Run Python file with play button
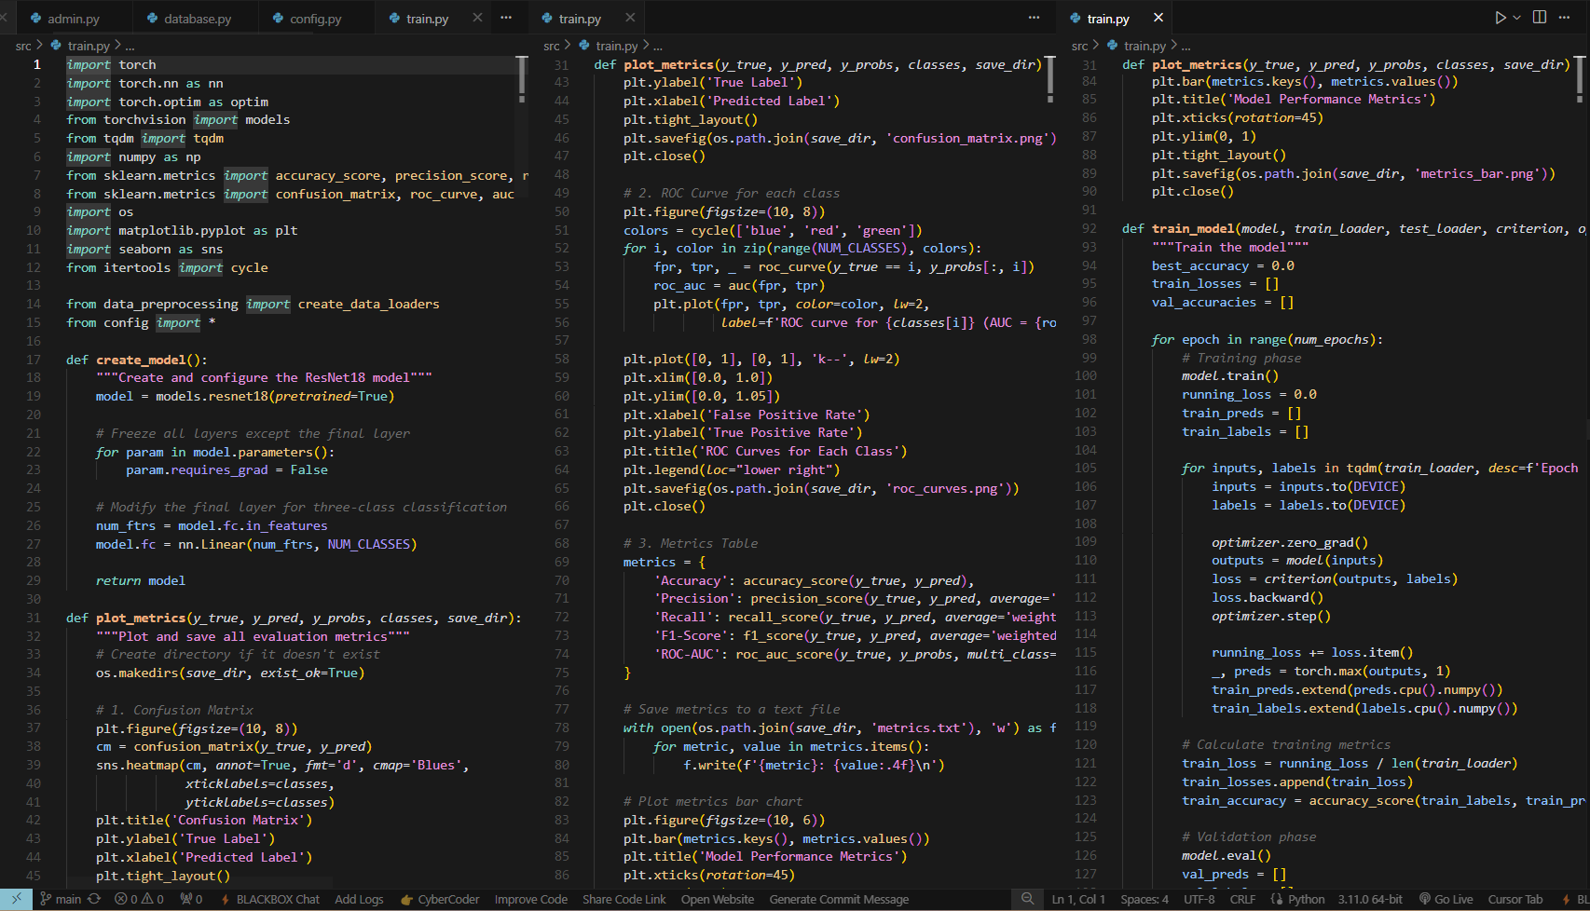The height and width of the screenshot is (911, 1590). click(x=1500, y=18)
